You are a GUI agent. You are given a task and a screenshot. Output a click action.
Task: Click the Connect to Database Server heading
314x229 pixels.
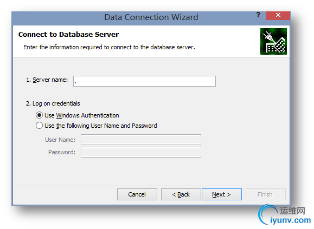point(68,34)
